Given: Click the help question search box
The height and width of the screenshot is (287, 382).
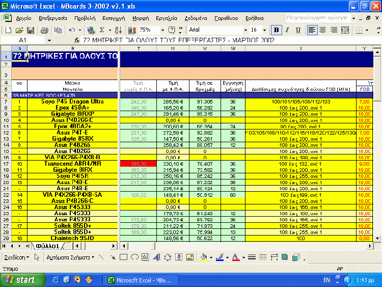Looking at the screenshot, I should [x=318, y=18].
